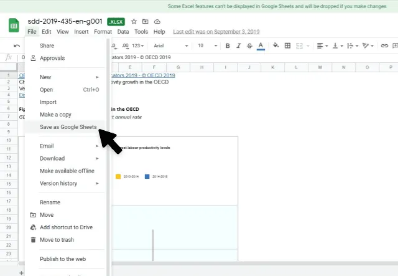Click the insert link icon

coord(384,45)
